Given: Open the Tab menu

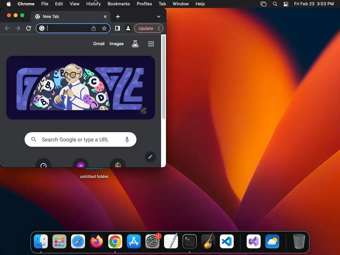Looking at the screenshot, I should tap(162, 4).
